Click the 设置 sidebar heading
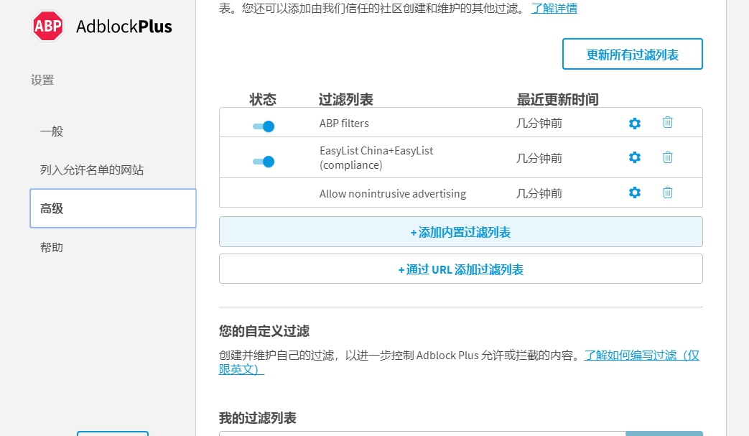 (x=42, y=80)
